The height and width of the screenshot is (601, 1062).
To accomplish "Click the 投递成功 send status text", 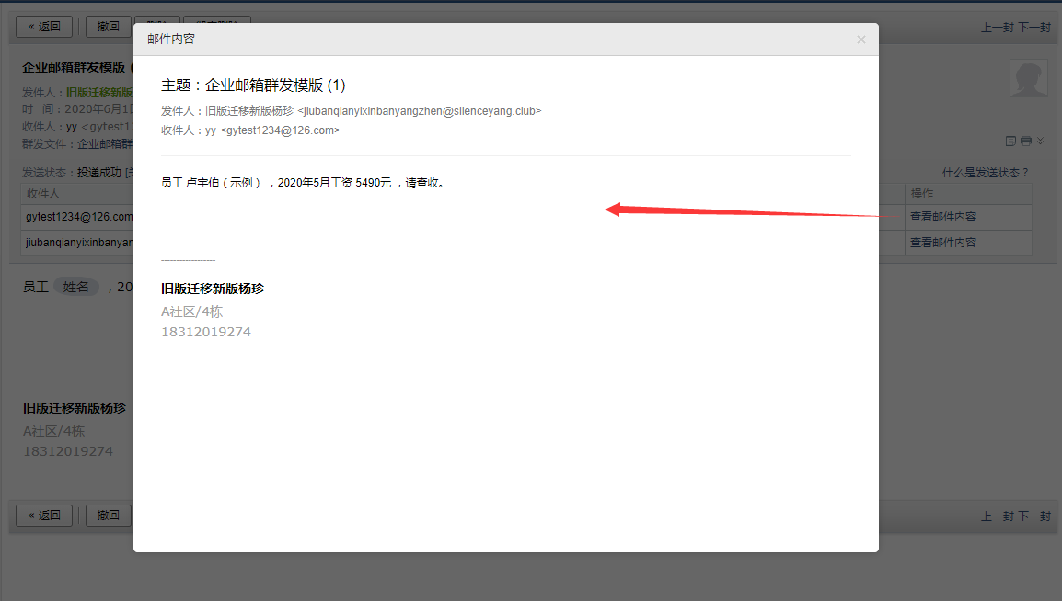I will pyautogui.click(x=98, y=173).
